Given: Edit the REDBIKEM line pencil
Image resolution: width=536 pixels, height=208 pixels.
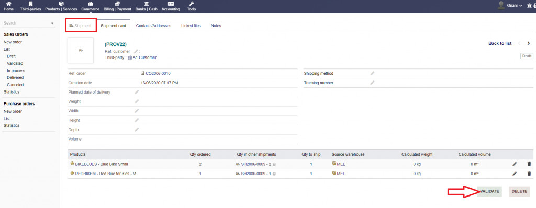Looking at the screenshot, I should (515, 174).
